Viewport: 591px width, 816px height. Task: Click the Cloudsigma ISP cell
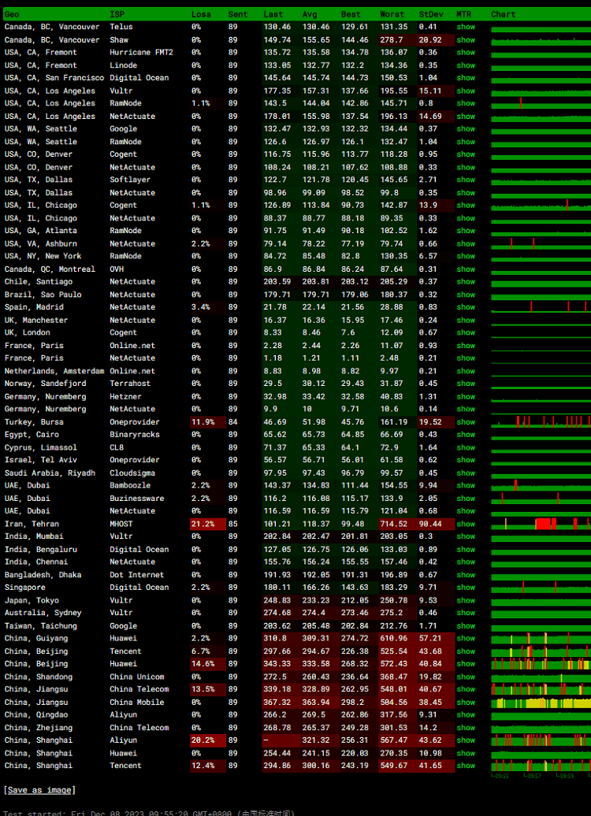[x=132, y=473]
